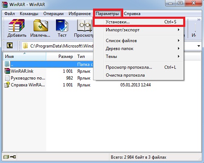The width and height of the screenshot is (204, 163).
Task: Open the Справка menu
Action: [x=132, y=13]
